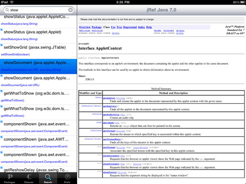Click 'Interface AppletContext' heading
Viewport: 246px width, 184px height.
(x=100, y=48)
